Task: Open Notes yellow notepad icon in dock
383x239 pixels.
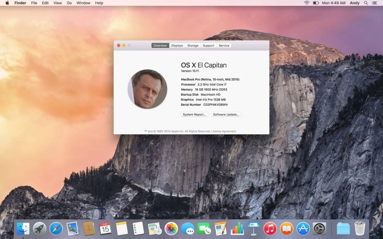Action: pos(122,229)
